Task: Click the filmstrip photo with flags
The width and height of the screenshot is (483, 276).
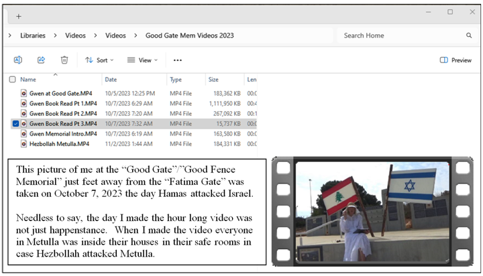Action: 375,212
